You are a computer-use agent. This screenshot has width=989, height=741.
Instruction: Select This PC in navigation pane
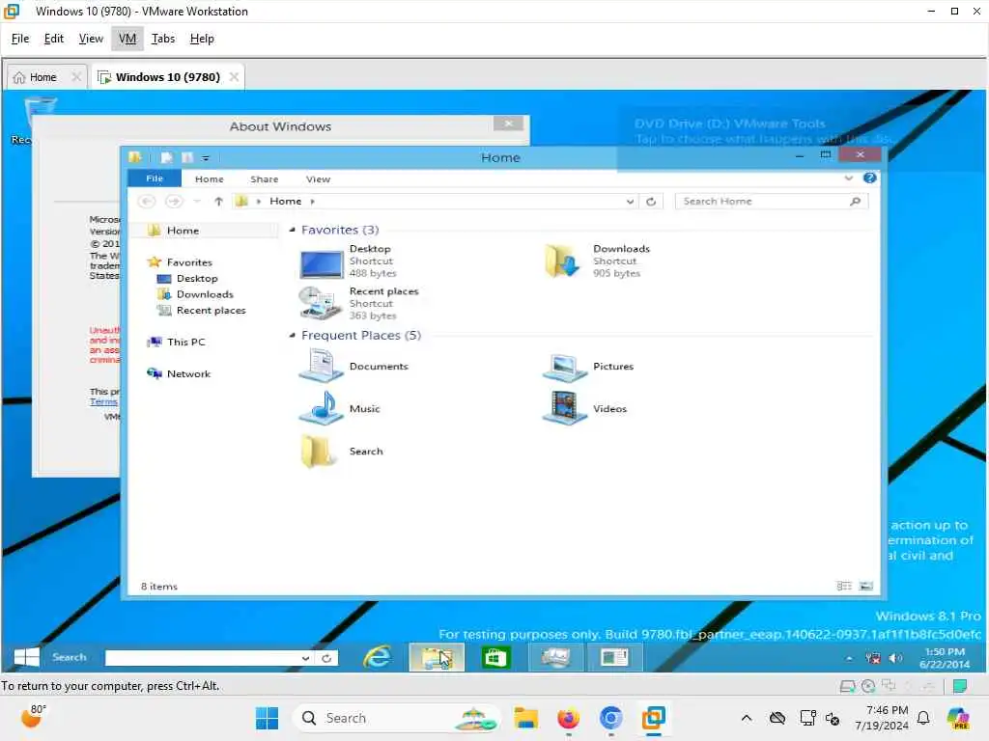click(185, 342)
